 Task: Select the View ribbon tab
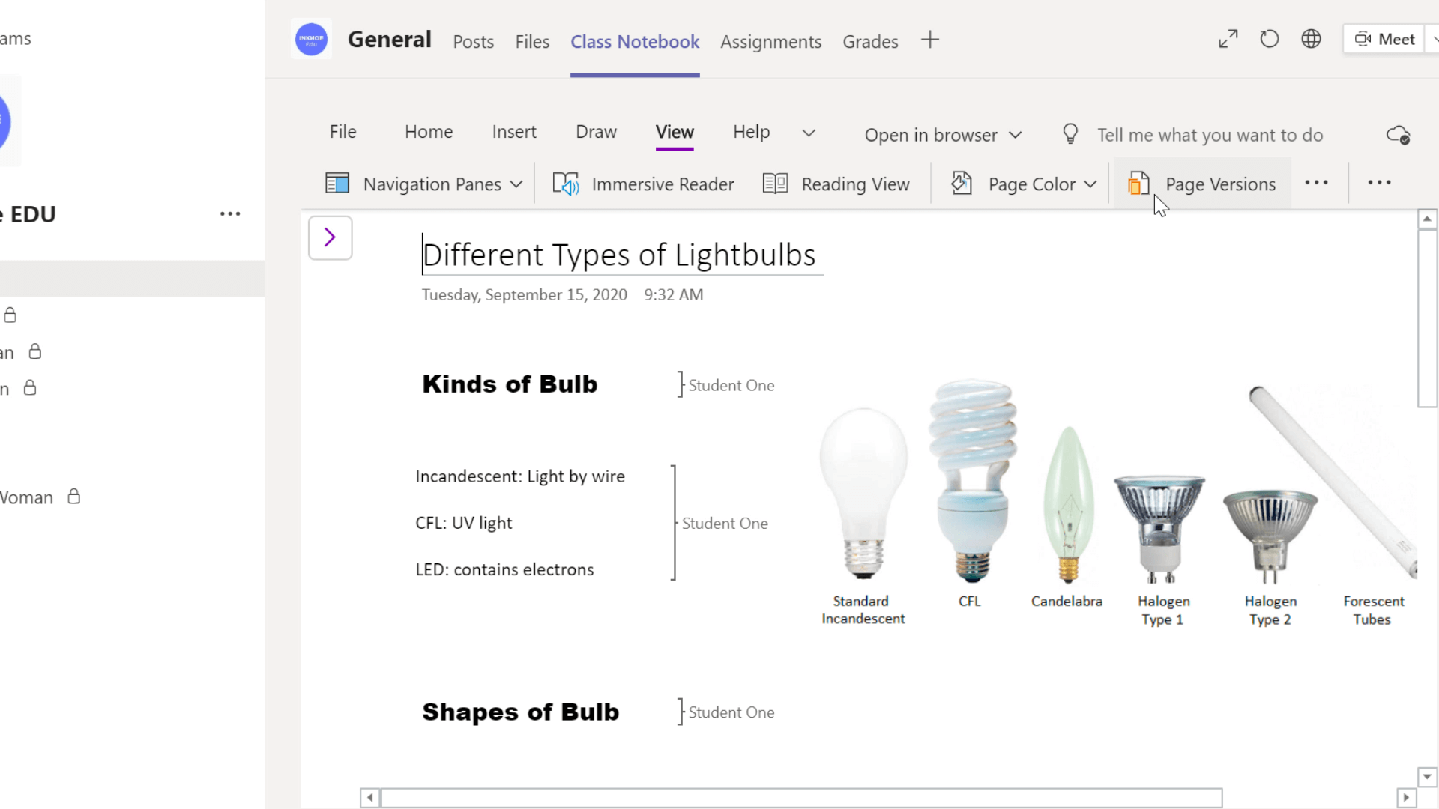point(674,130)
